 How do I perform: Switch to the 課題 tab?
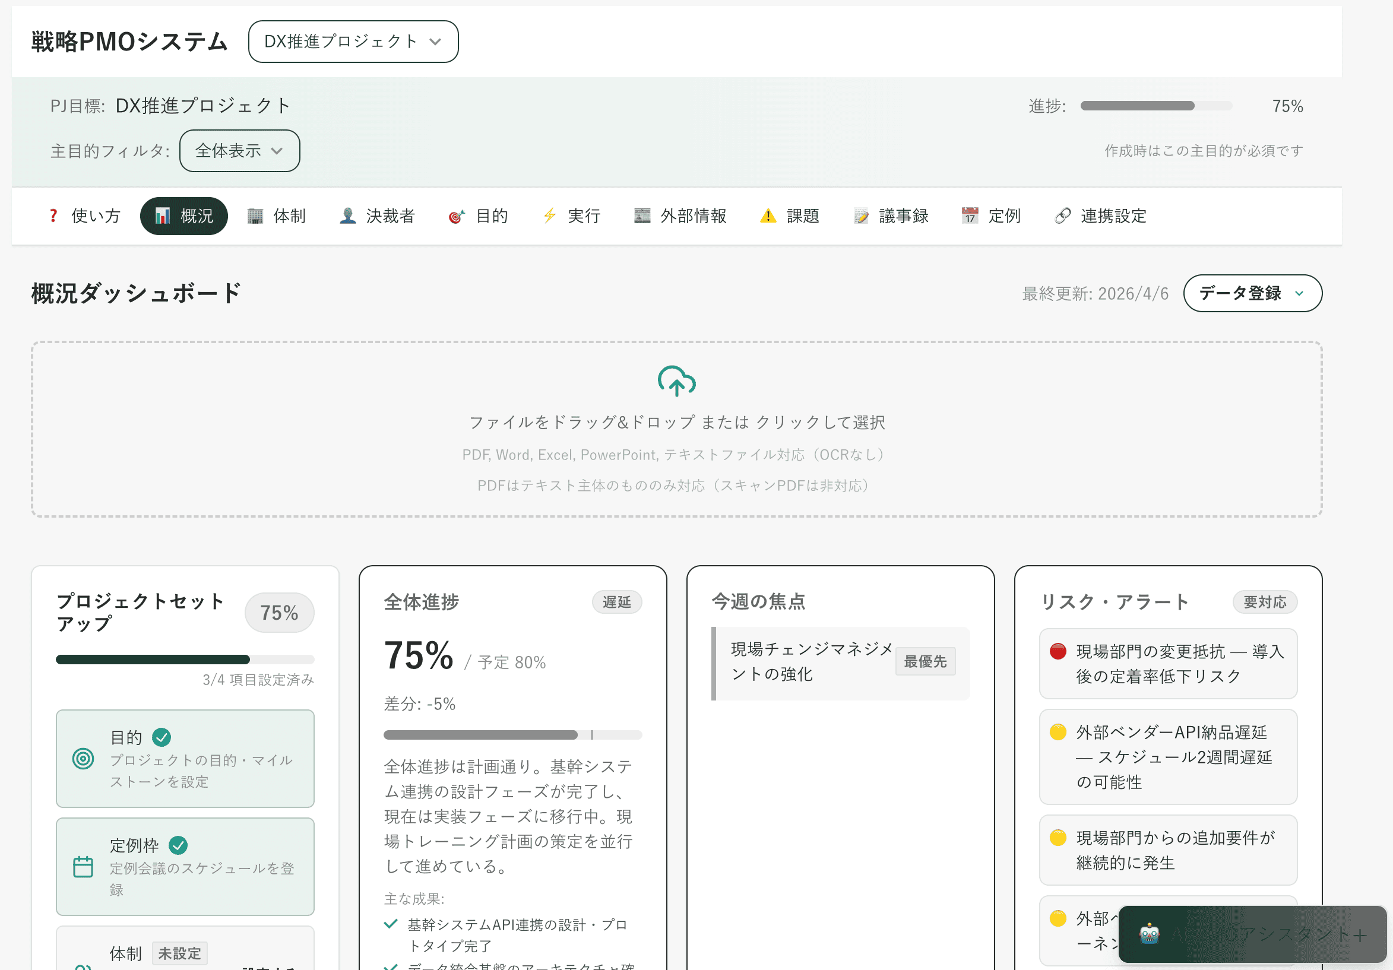click(x=790, y=216)
